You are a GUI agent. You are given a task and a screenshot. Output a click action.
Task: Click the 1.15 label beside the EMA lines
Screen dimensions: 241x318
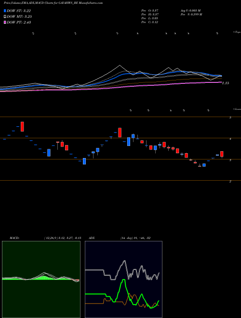(x=226, y=83)
